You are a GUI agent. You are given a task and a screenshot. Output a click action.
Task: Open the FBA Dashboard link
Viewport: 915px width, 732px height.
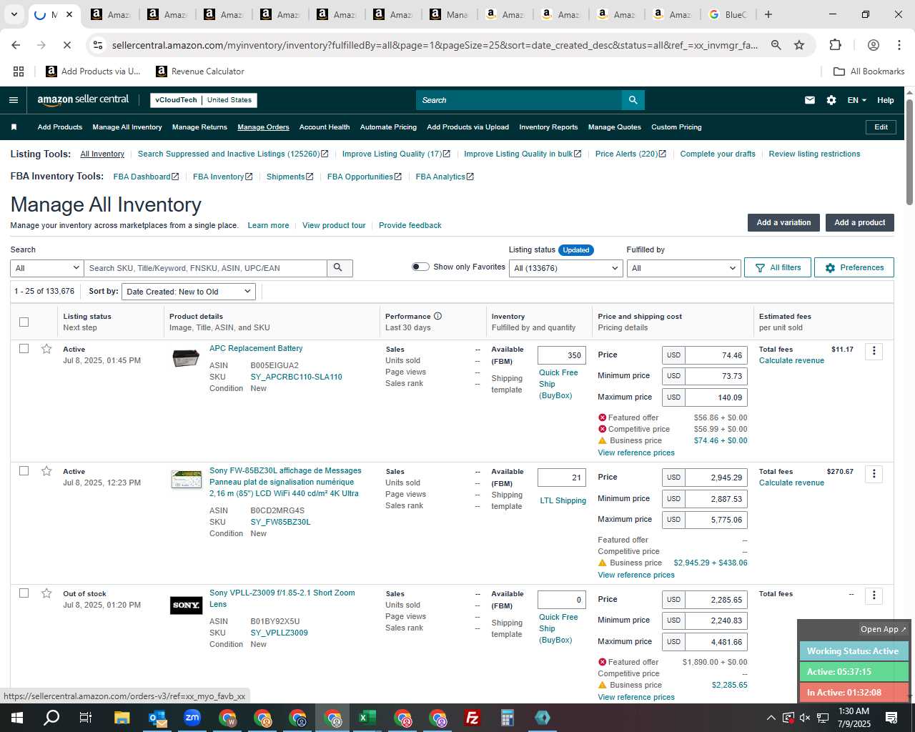(x=146, y=177)
